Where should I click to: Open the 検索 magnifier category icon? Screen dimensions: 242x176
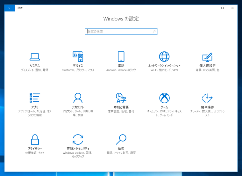coord(121,139)
